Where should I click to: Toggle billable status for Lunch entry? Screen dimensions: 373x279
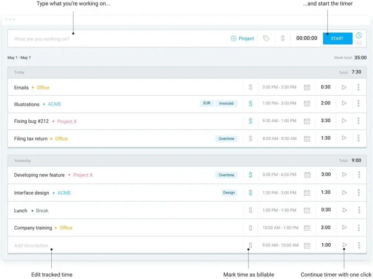(251, 210)
